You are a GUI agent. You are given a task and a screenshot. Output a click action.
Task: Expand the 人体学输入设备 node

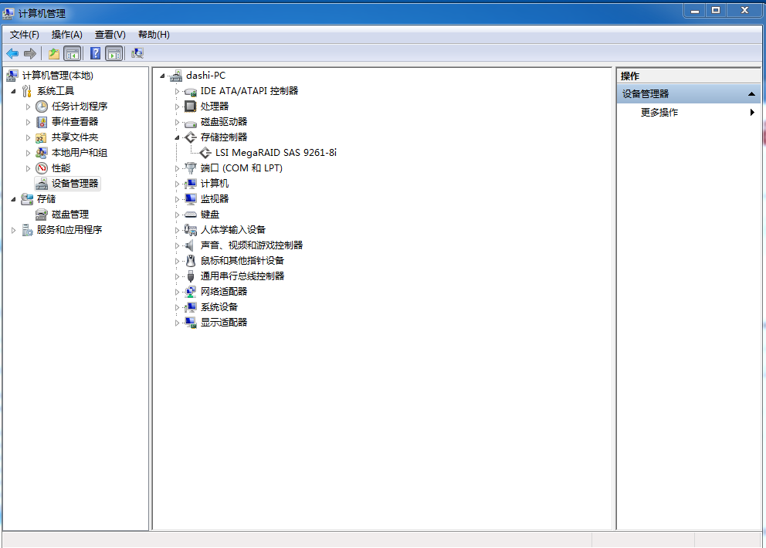point(177,230)
